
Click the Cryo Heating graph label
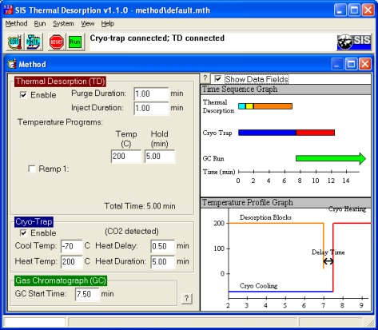coord(347,209)
